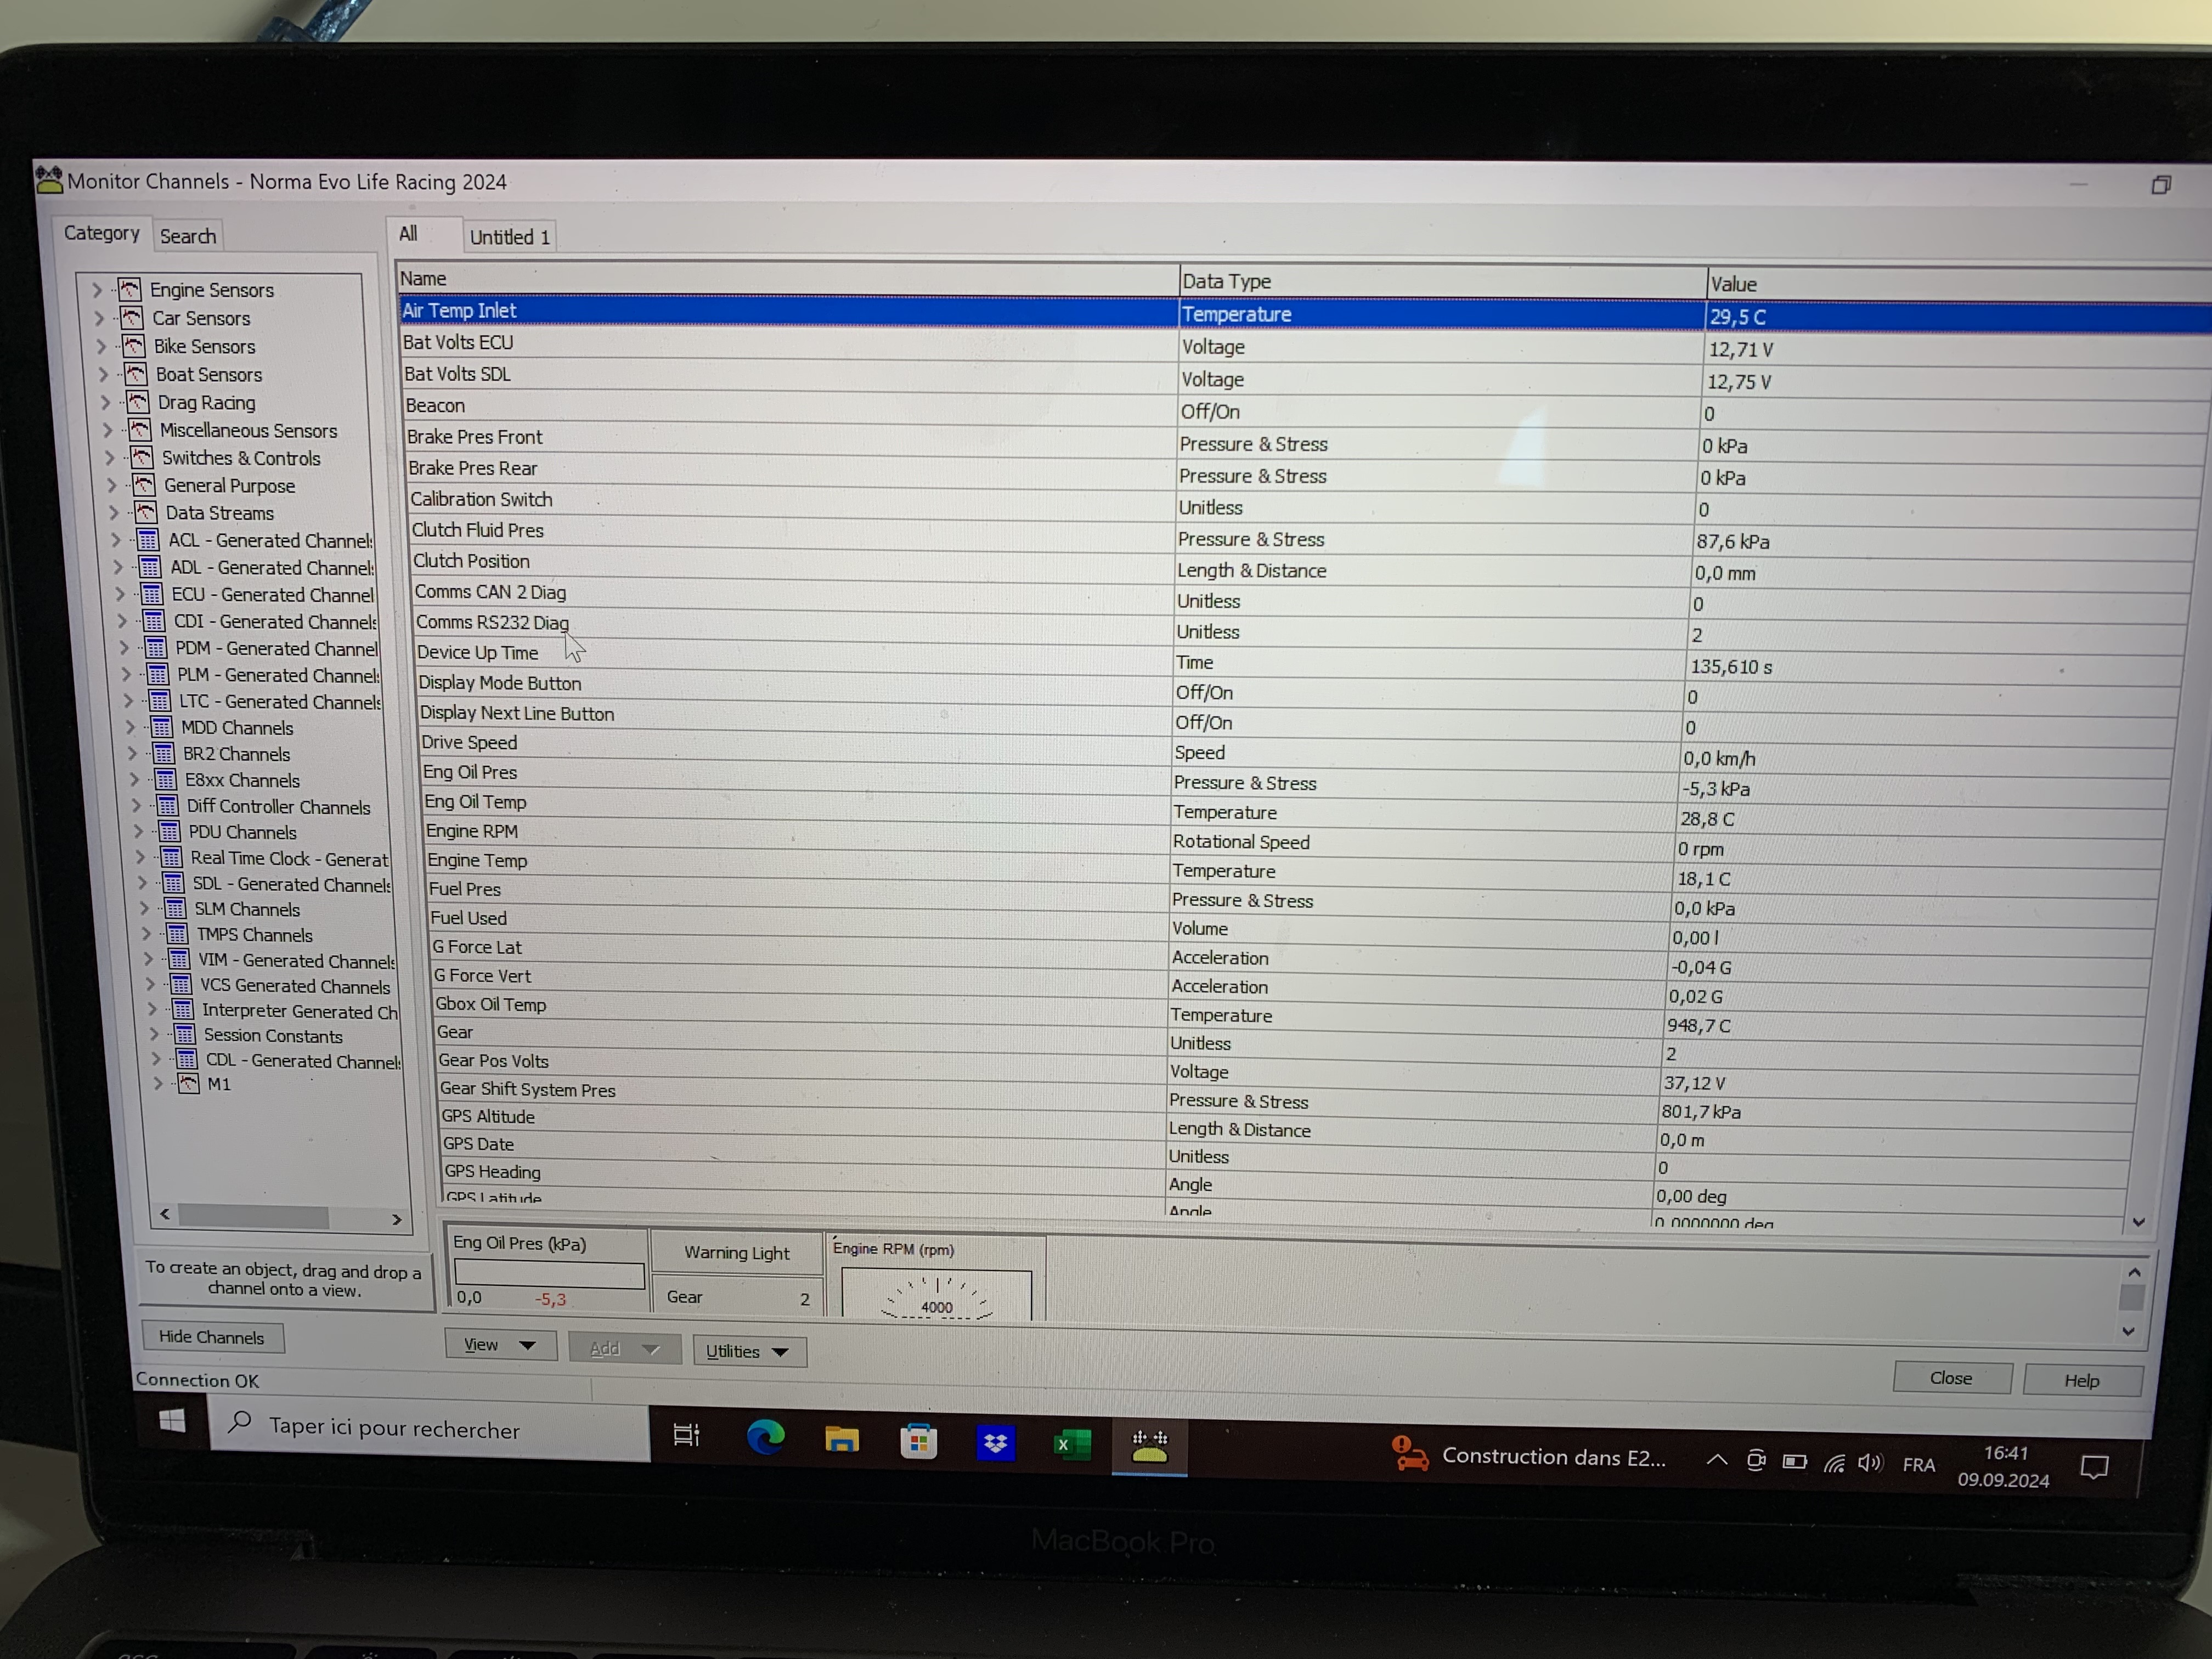The height and width of the screenshot is (1659, 2212).
Task: Click the category tree horizontal scrollbar thumb
Action: click(x=253, y=1217)
